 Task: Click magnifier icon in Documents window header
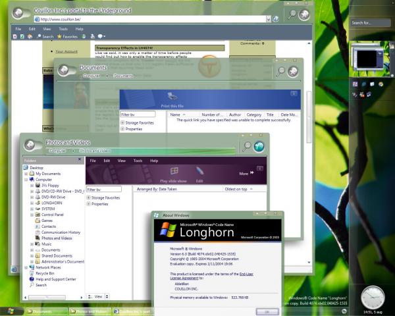coord(280,72)
